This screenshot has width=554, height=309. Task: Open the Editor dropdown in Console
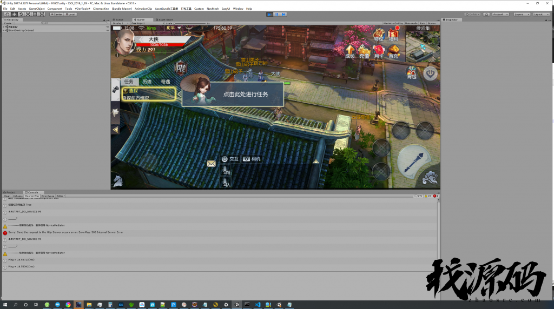[x=61, y=196]
